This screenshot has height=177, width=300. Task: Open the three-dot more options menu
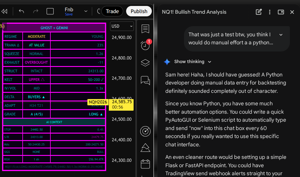(x=270, y=12)
